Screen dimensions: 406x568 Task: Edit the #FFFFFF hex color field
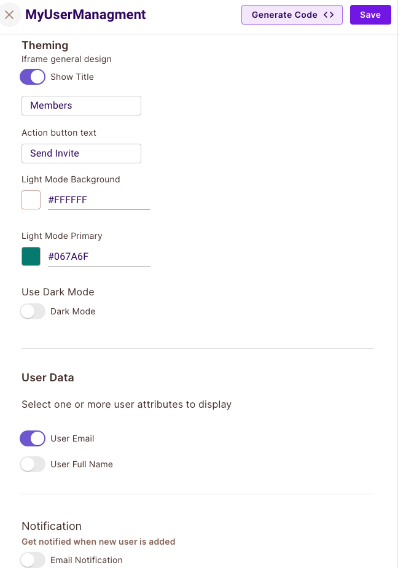99,200
